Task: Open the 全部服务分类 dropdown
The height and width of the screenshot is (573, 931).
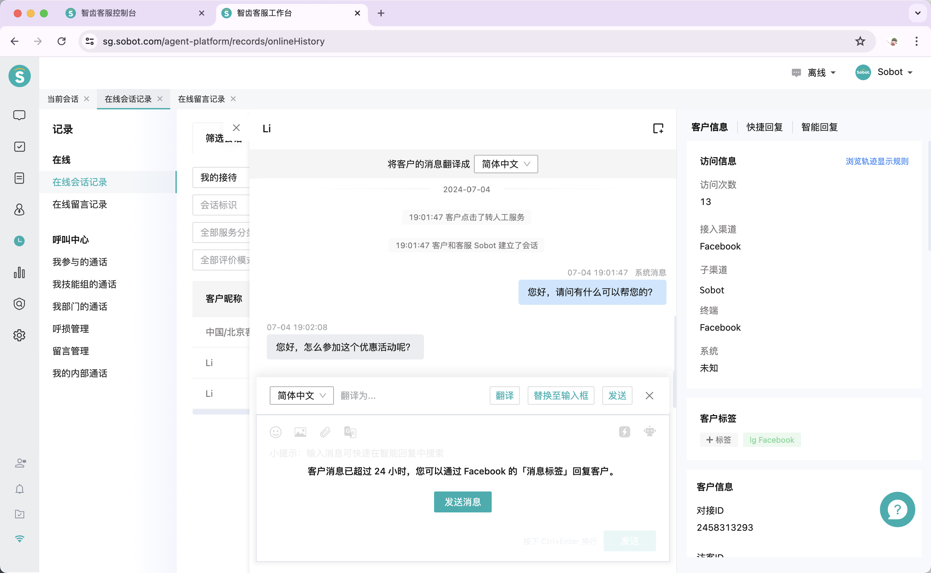Action: click(x=221, y=232)
